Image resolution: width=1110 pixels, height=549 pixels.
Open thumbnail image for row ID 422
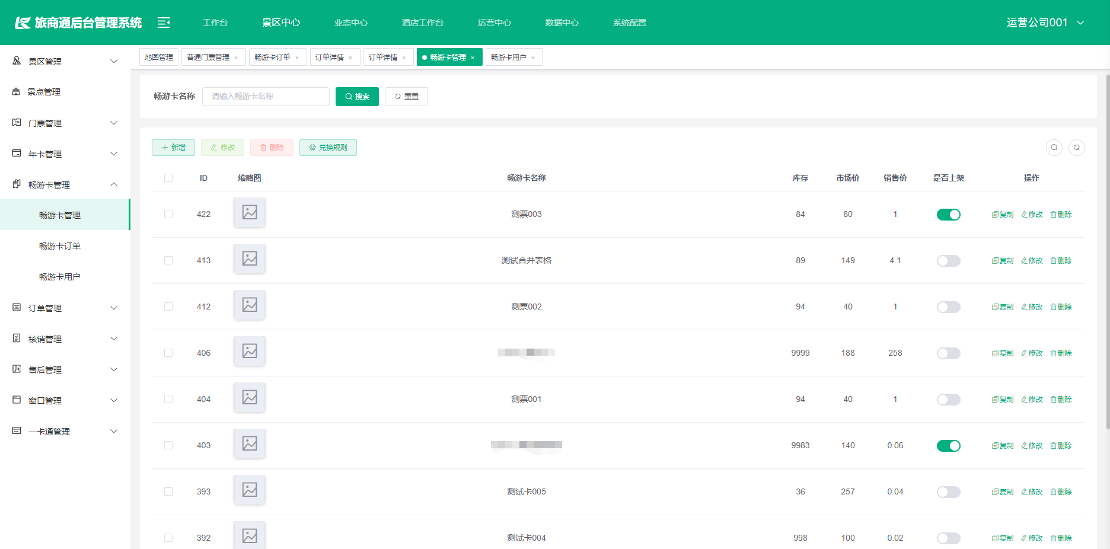point(250,212)
